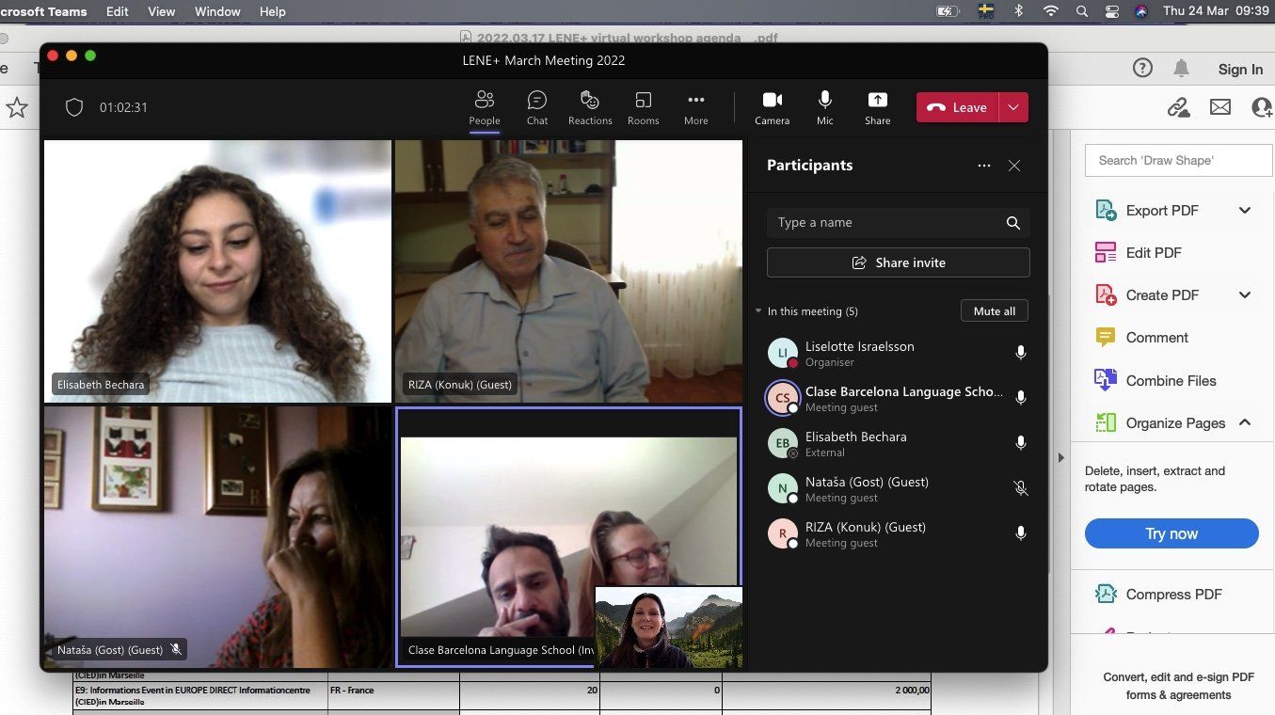Open the Chat panel in Teams
1275x715 pixels.
pos(537,107)
